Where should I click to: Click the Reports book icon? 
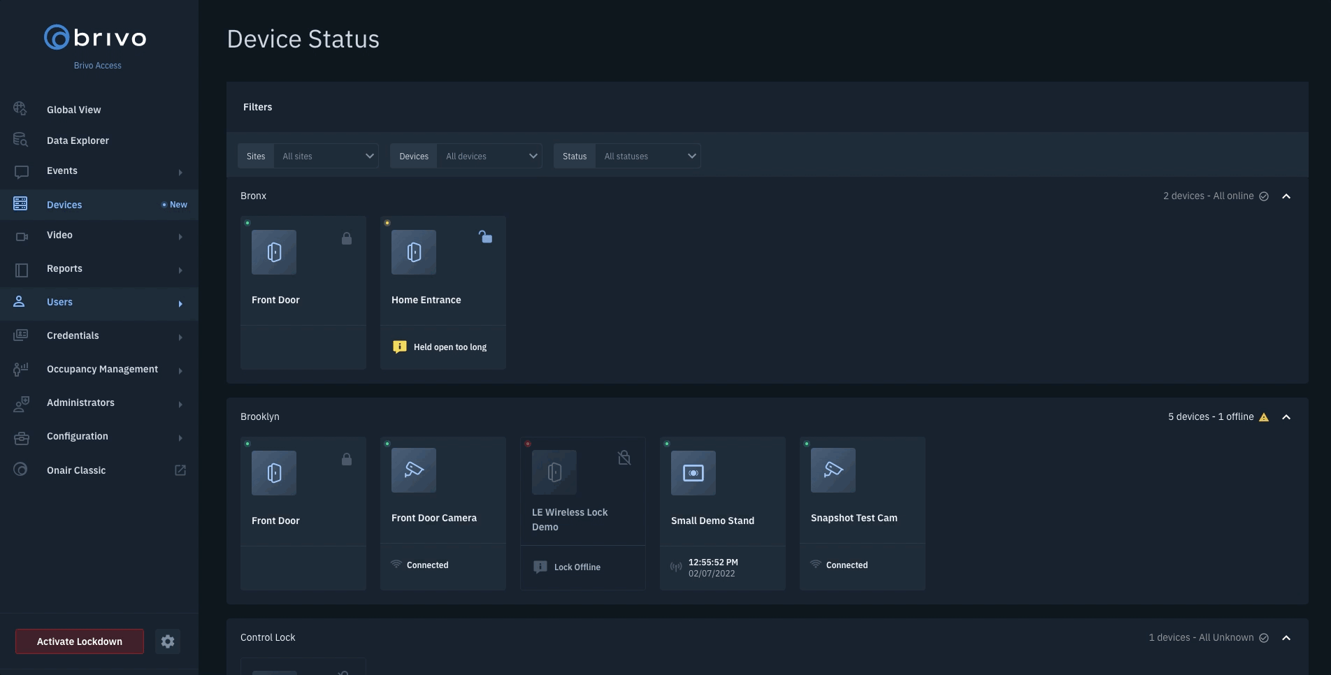22,270
